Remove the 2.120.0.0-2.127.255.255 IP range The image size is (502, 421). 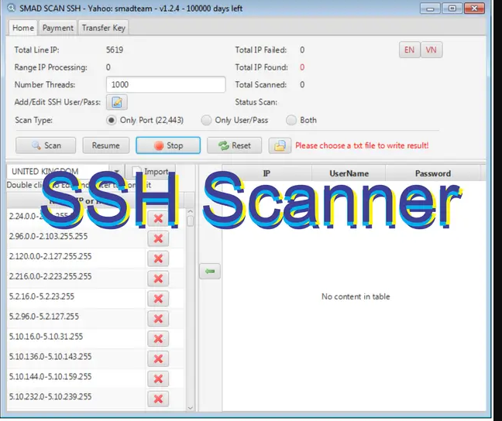pos(158,258)
